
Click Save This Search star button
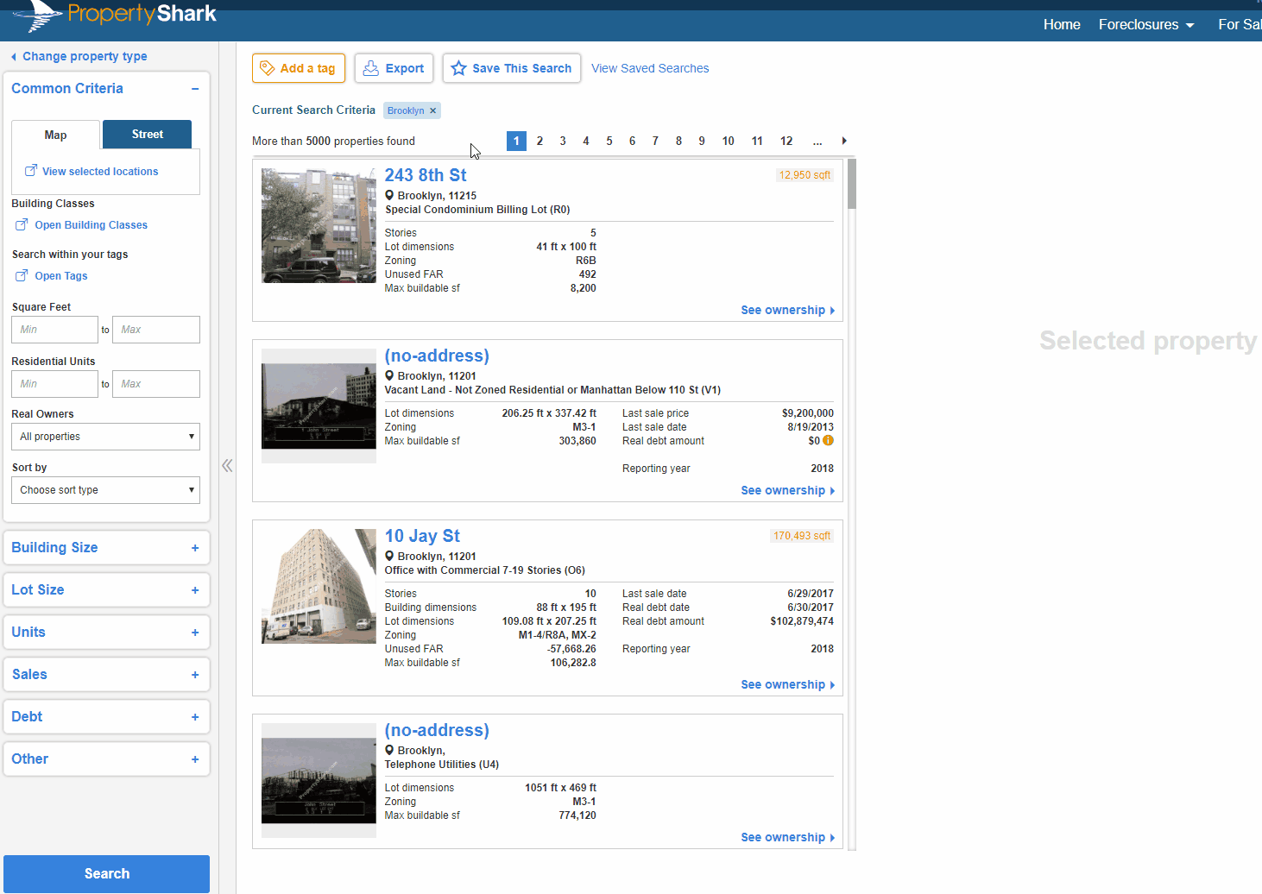511,68
